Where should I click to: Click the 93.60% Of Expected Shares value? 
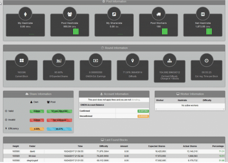[58, 72]
